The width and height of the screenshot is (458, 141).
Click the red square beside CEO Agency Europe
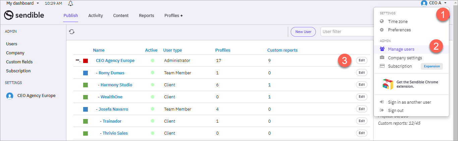click(x=85, y=61)
